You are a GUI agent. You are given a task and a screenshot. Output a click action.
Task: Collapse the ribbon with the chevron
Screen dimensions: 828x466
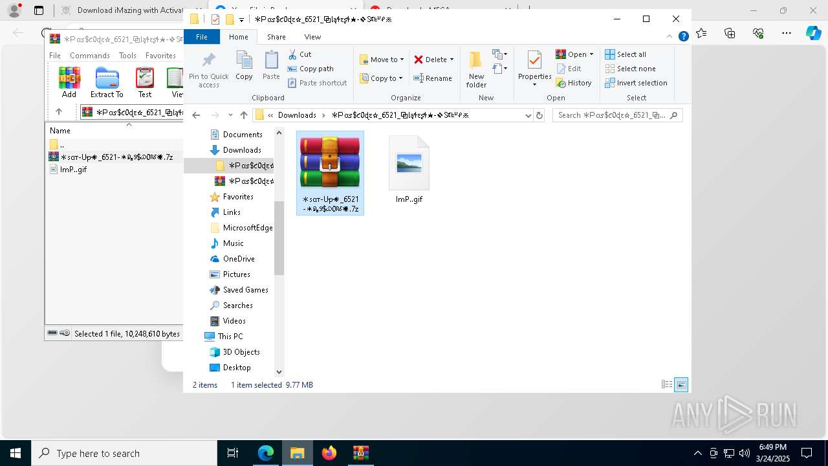point(671,37)
